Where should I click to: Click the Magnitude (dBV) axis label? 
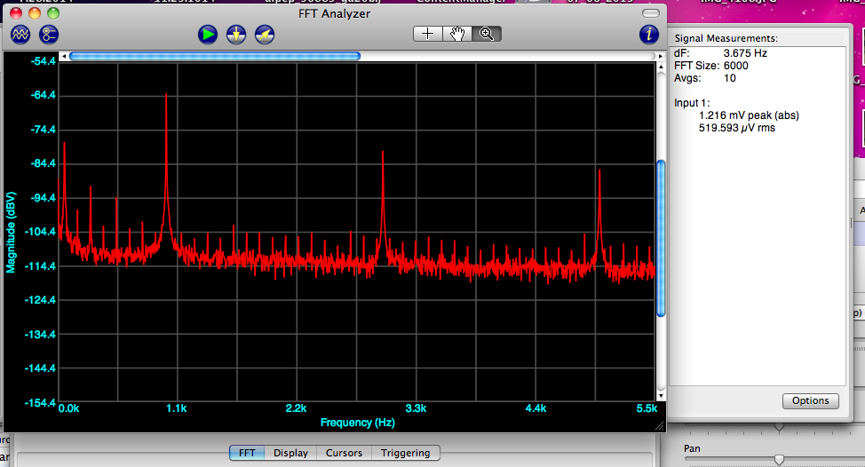click(11, 232)
